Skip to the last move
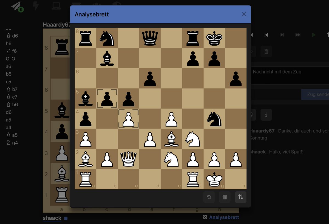Screen dimensions: 329x224 298,35
